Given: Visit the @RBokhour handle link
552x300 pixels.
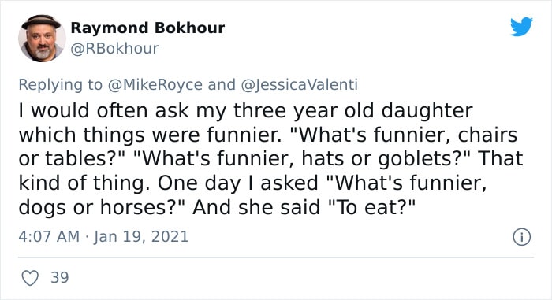Looking at the screenshot, I should point(114,49).
